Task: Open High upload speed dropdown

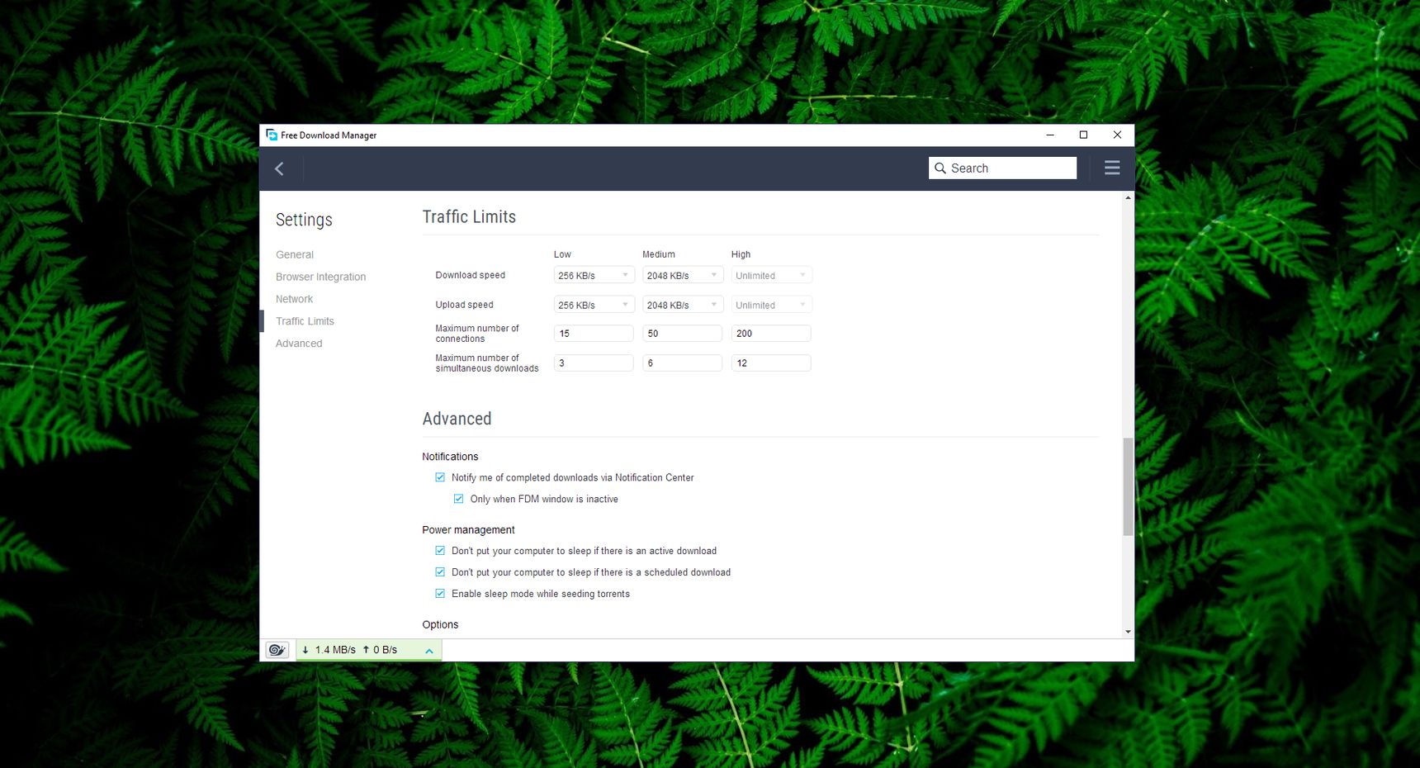Action: tap(771, 305)
